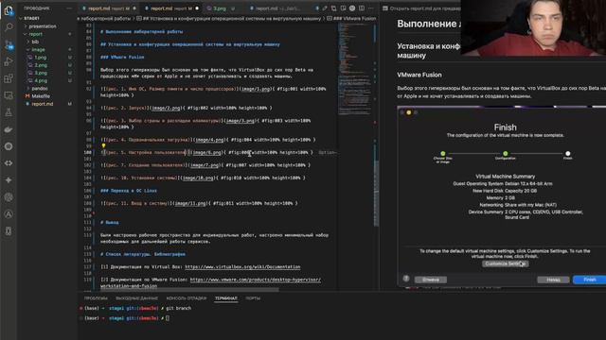This screenshot has height=340, width=606.
Task: Select report.md in the explorer tree
Action: tap(46, 104)
